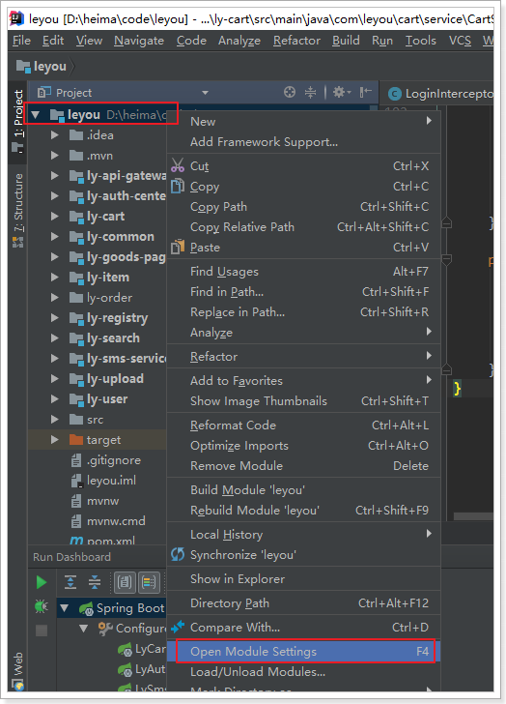The height and width of the screenshot is (704, 506).
Task: Click the Run Dashboard panel title
Action: pos(71,557)
